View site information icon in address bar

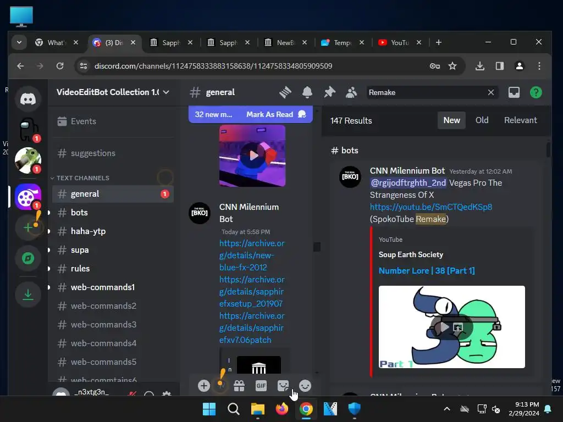84,66
